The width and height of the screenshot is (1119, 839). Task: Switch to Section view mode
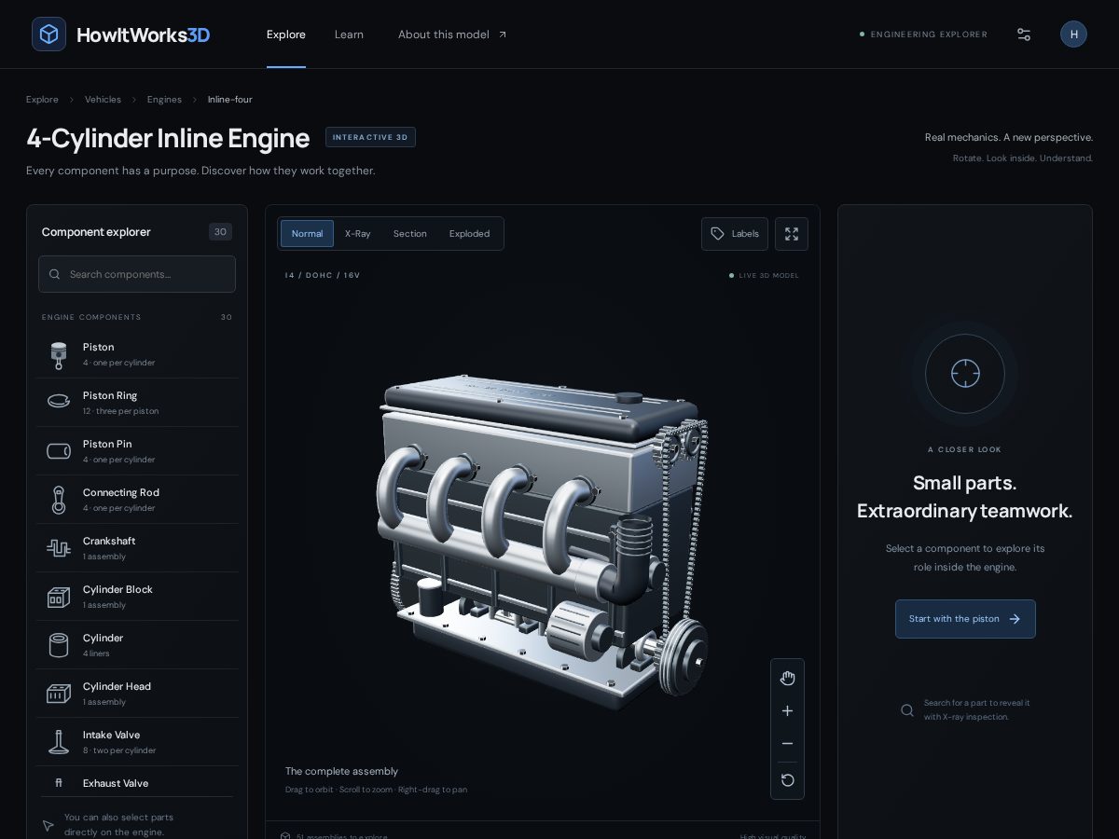pyautogui.click(x=409, y=234)
